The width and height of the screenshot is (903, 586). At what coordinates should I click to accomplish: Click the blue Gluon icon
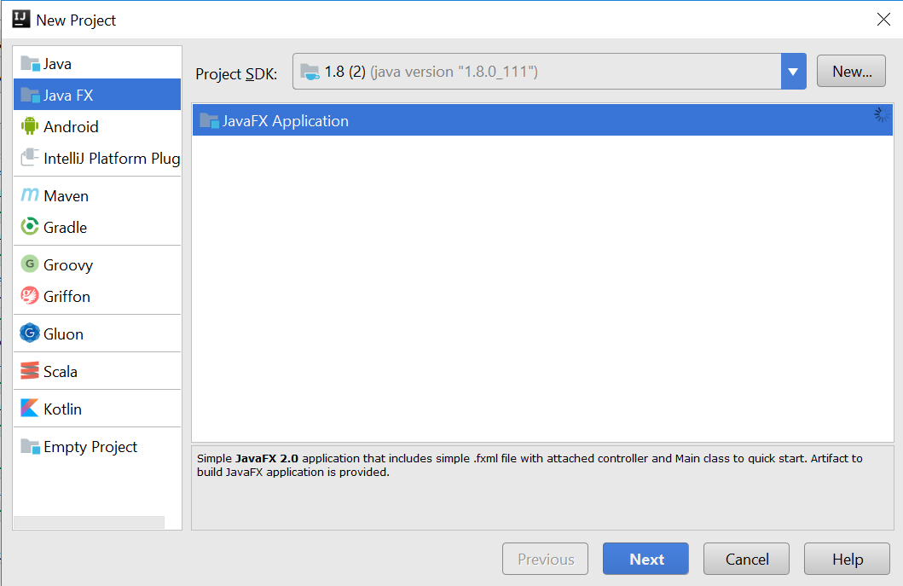point(30,333)
